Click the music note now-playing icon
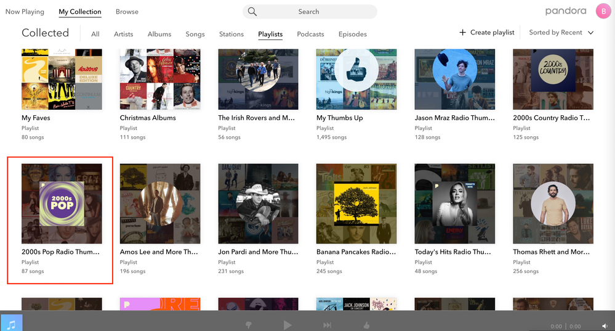 [x=11, y=322]
